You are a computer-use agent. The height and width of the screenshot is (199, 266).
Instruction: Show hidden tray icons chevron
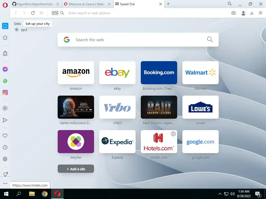[x=220, y=194]
